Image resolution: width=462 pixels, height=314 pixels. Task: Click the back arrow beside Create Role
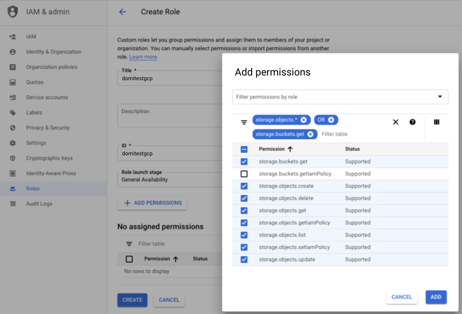122,12
